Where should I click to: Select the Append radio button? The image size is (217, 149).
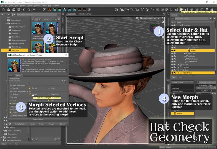point(29,94)
